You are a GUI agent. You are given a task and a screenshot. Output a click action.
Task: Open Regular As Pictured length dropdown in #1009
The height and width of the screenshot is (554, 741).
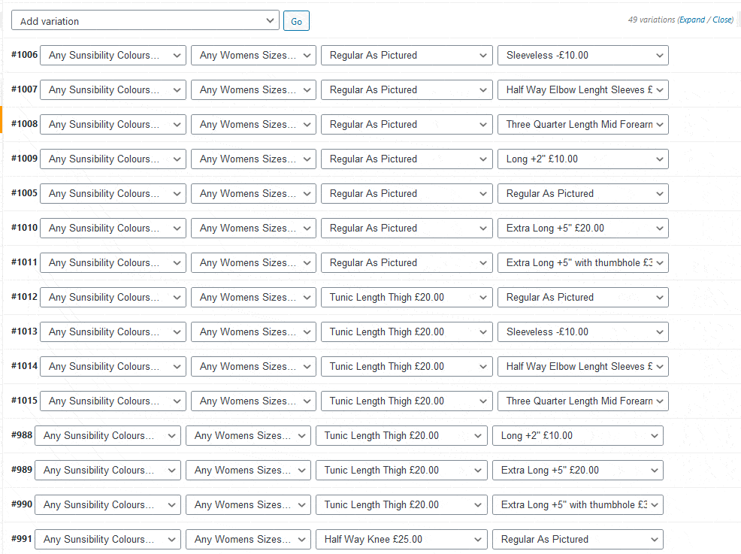pos(407,159)
